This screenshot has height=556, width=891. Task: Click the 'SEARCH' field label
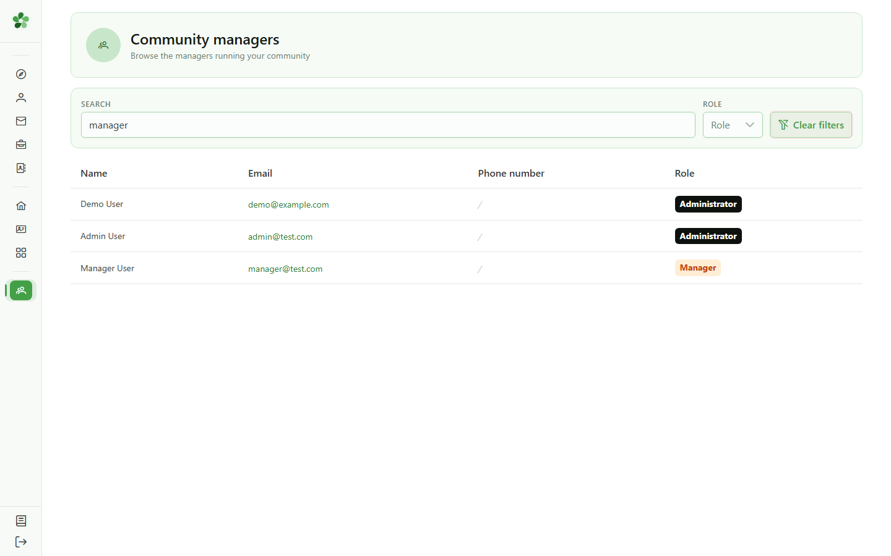coord(96,104)
